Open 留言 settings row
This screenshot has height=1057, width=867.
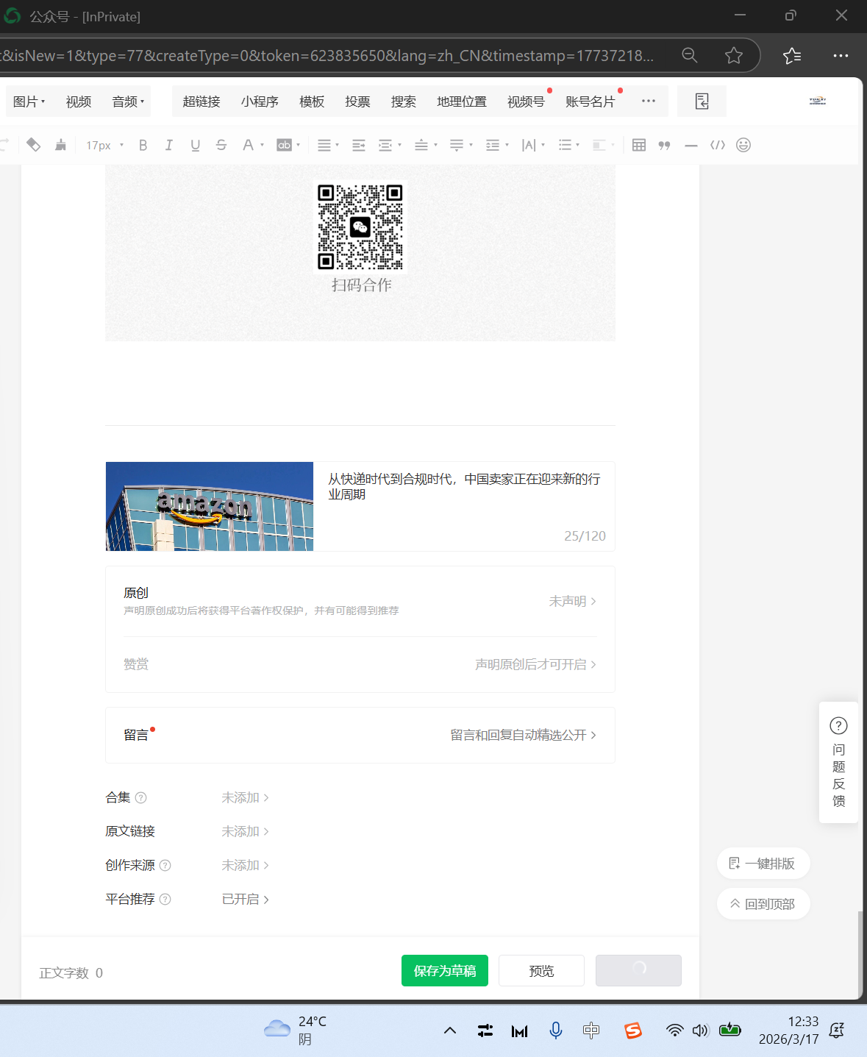(360, 735)
